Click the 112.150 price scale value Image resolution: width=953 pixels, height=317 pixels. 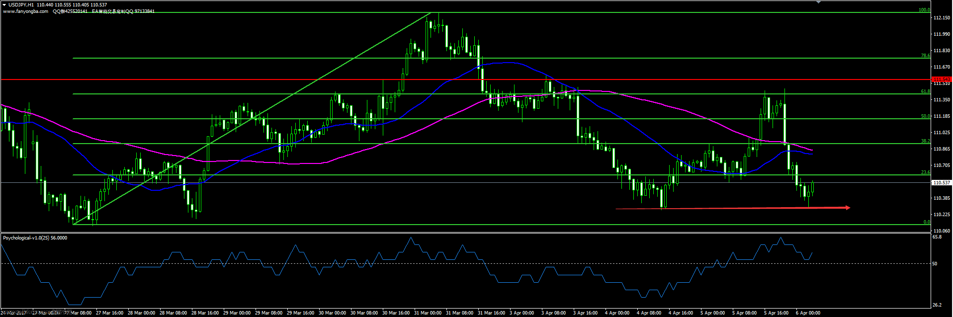coord(942,18)
